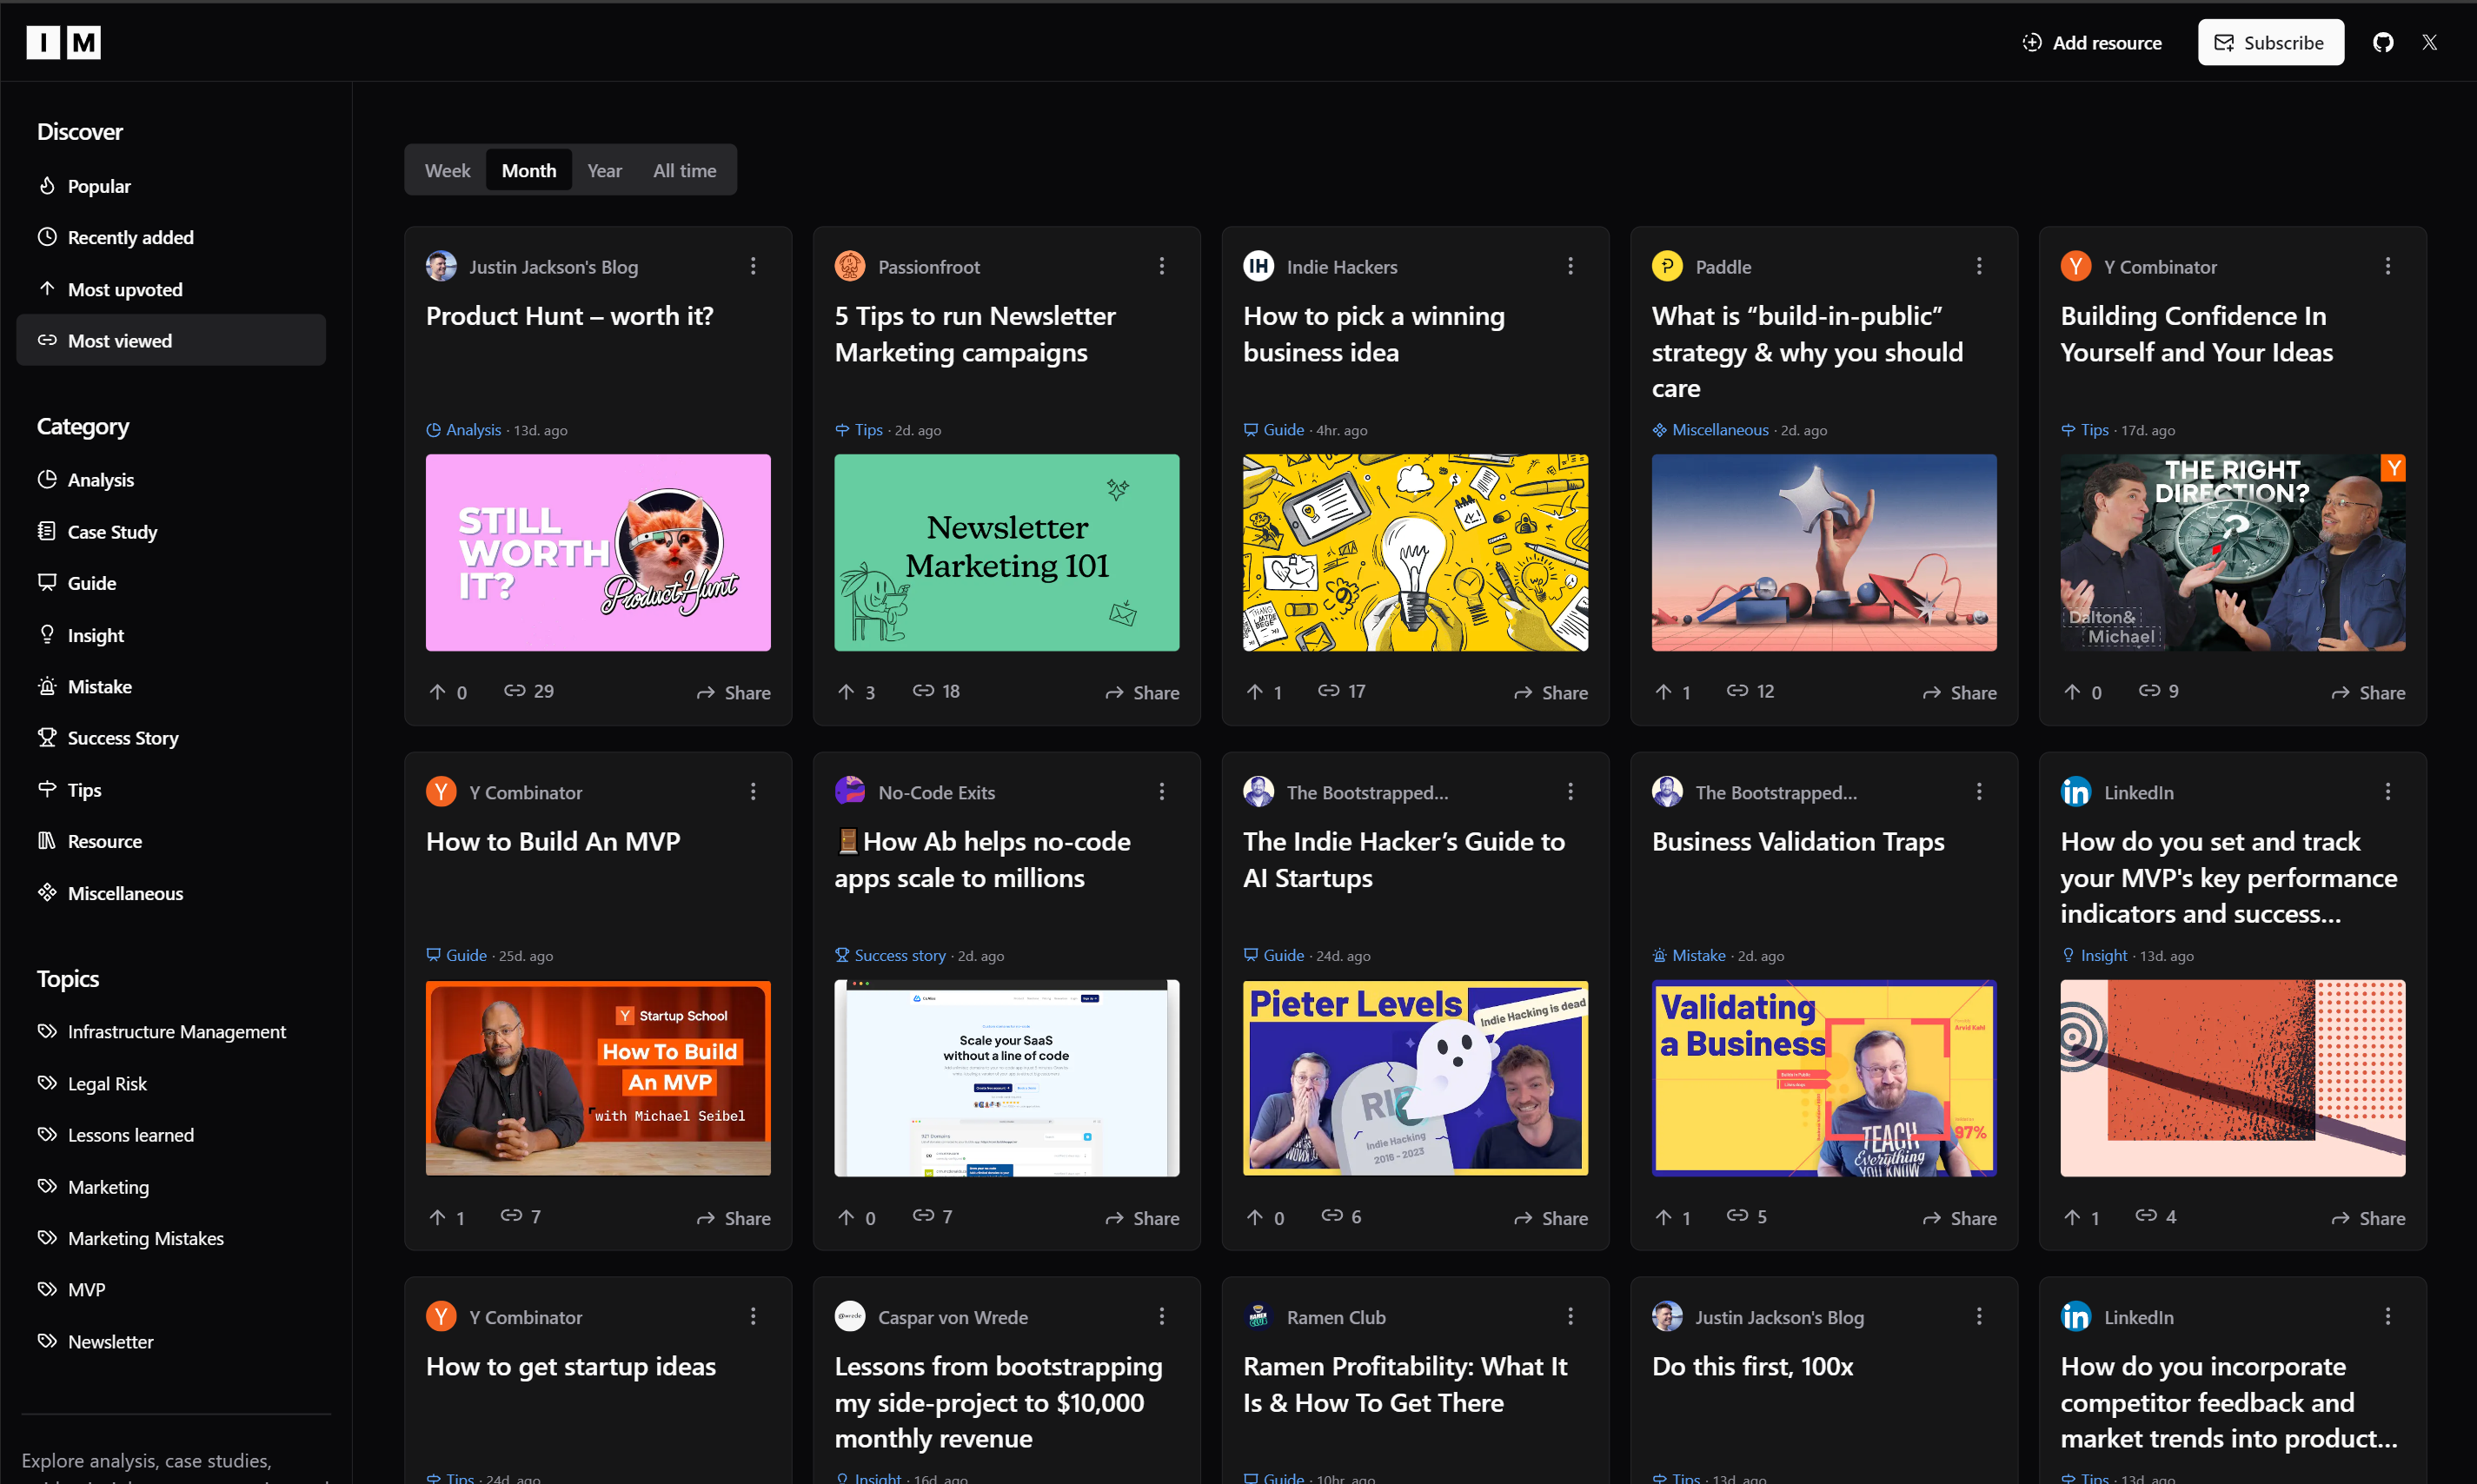
Task: Upvote the '5 Tips to run Newsletter' card
Action: 856,692
